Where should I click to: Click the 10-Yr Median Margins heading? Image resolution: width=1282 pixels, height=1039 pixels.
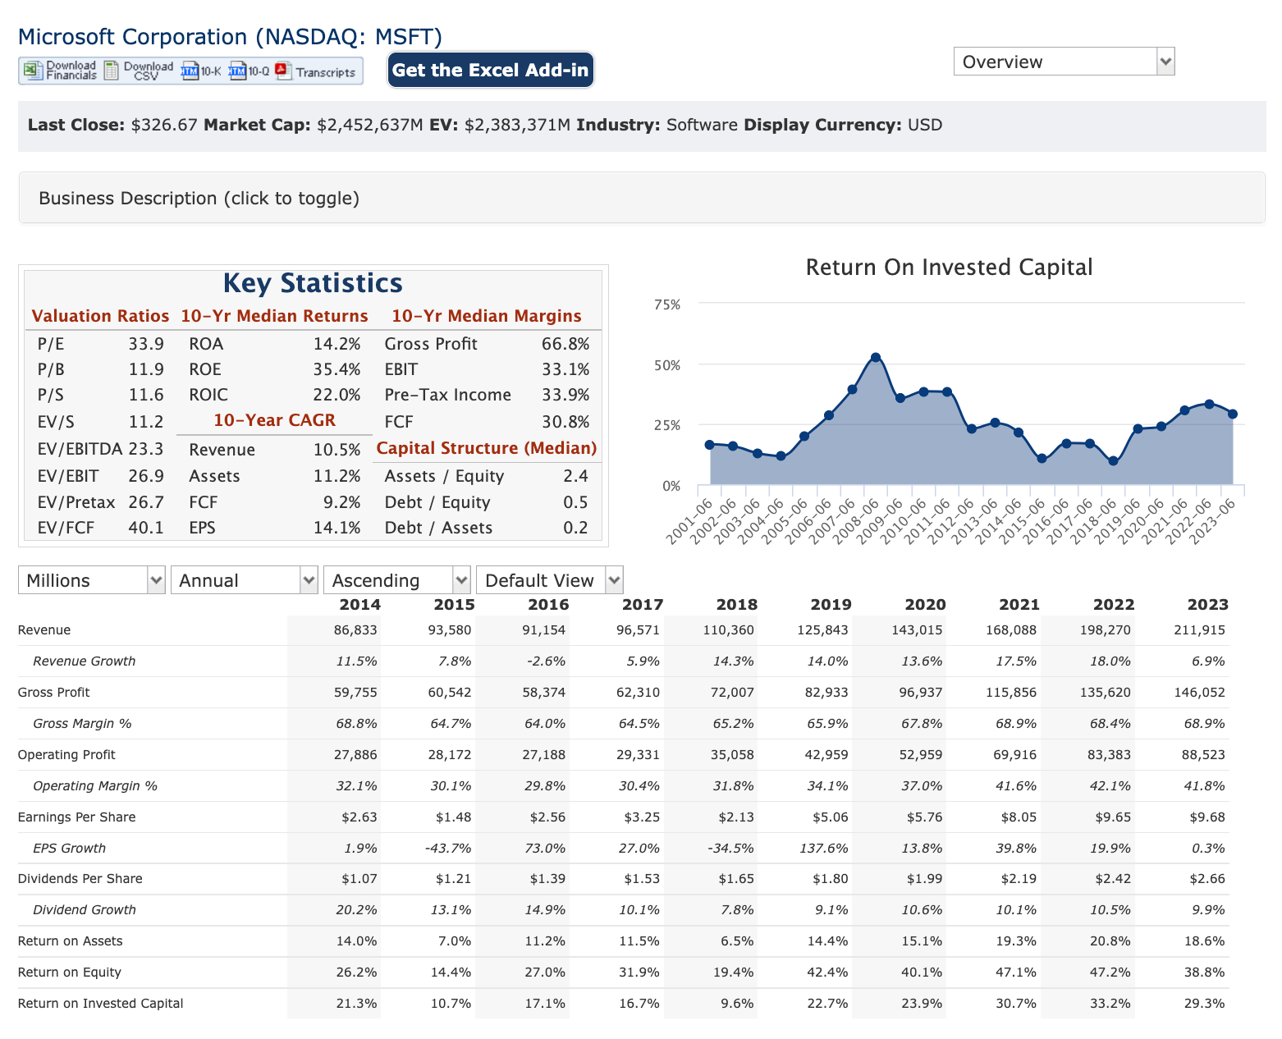(x=487, y=316)
